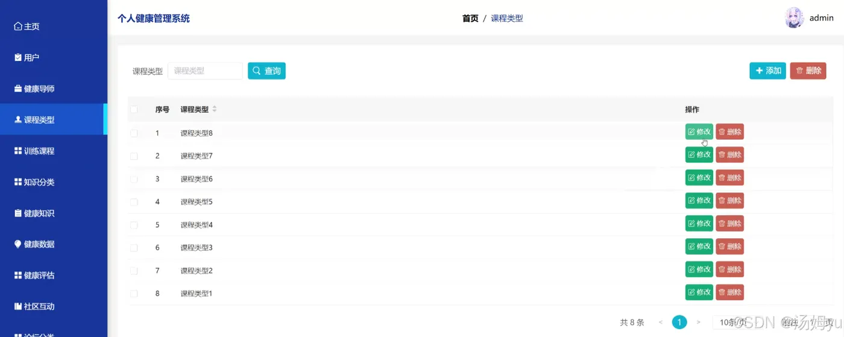Click 课程类型8 cell text
This screenshot has width=844, height=337.
click(x=197, y=133)
